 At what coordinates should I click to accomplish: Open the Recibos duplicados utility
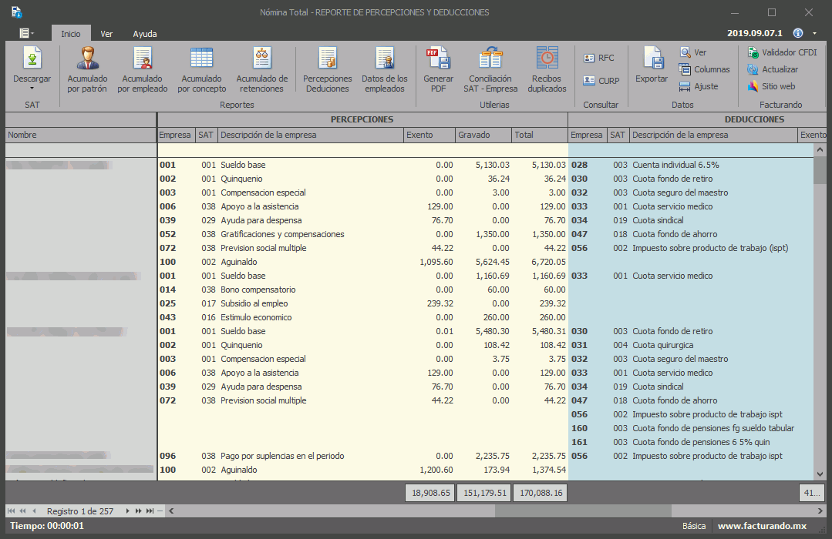tap(547, 59)
